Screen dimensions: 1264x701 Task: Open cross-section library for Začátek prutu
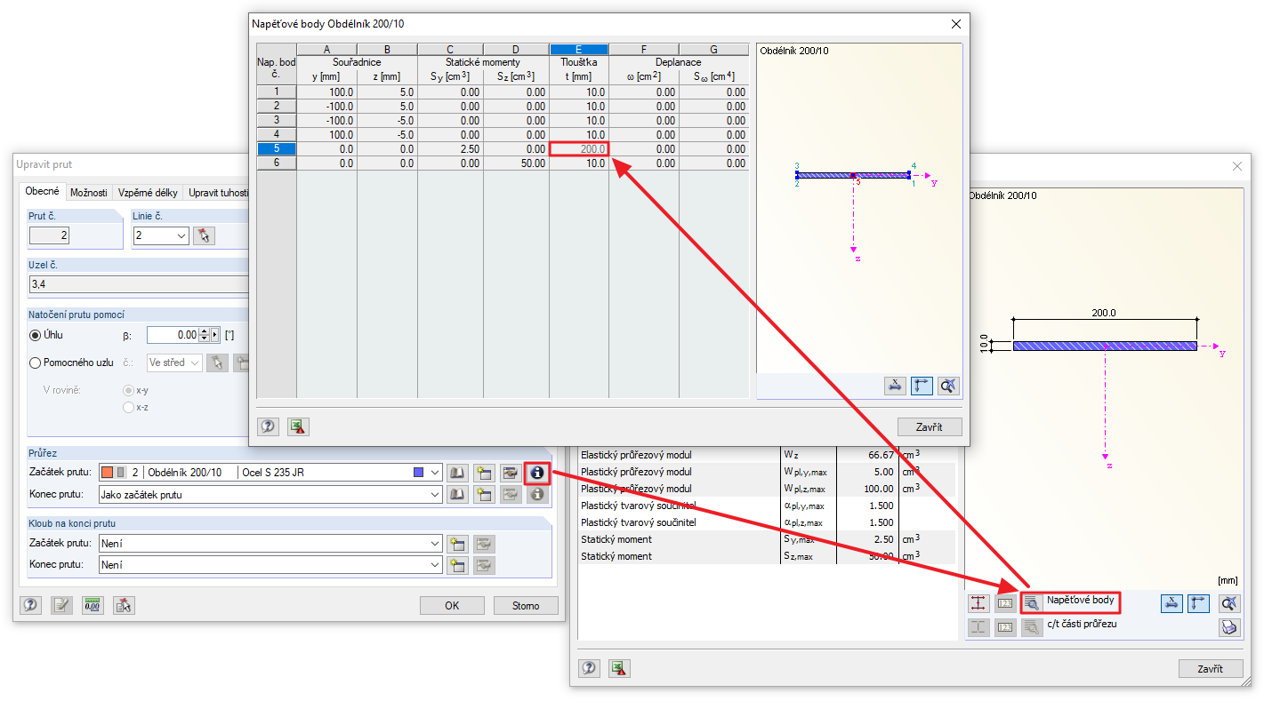[457, 473]
